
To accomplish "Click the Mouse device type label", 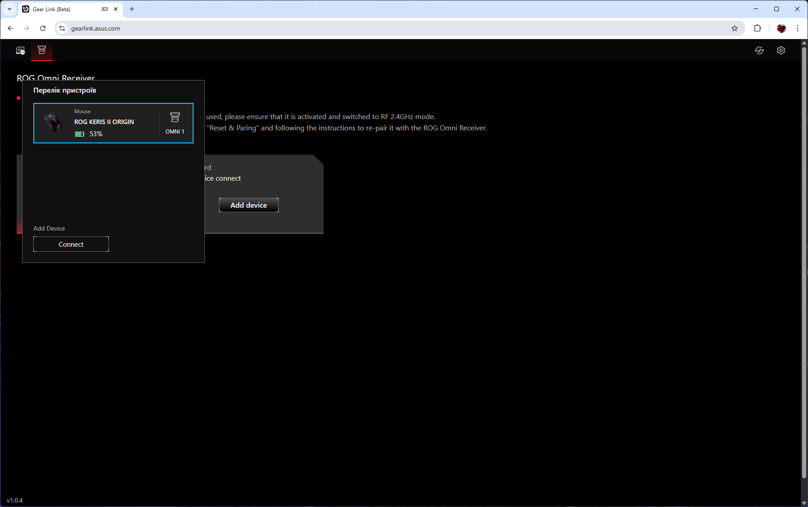I will pos(82,111).
